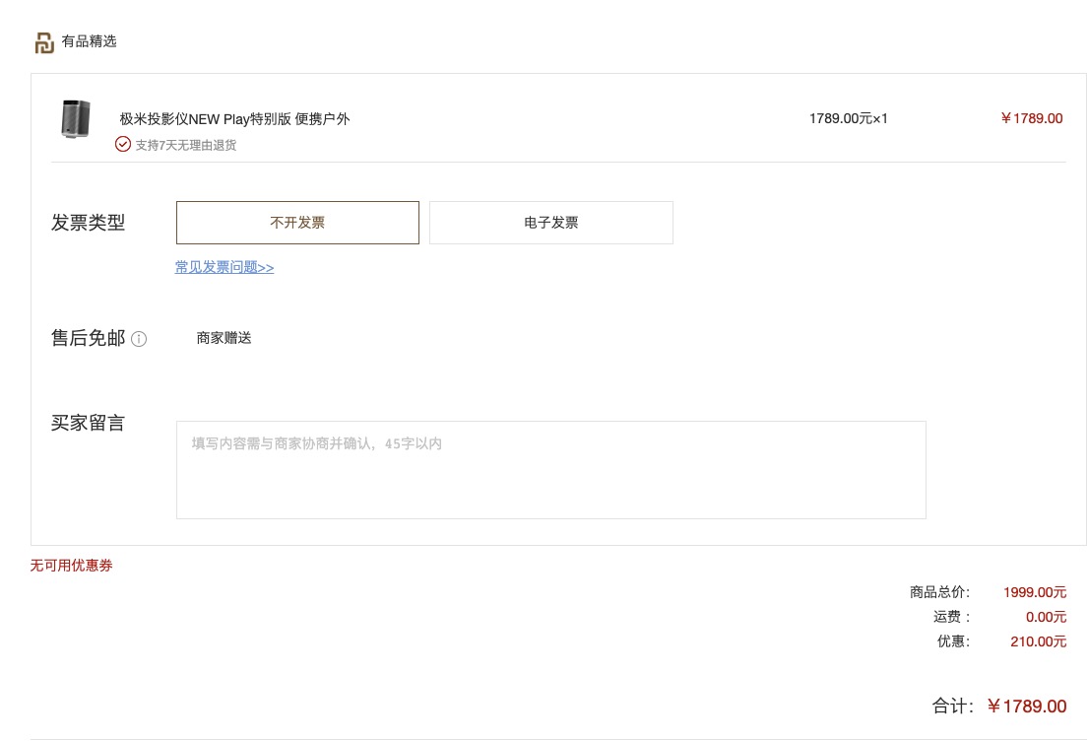Click the 商品总价 label
The width and height of the screenshot is (1088, 741).
point(940,592)
